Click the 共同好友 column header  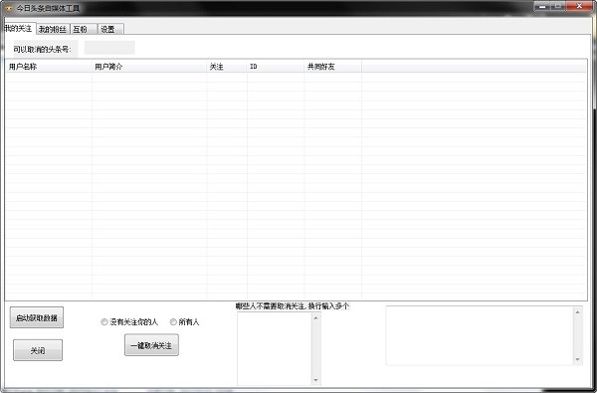(332, 67)
